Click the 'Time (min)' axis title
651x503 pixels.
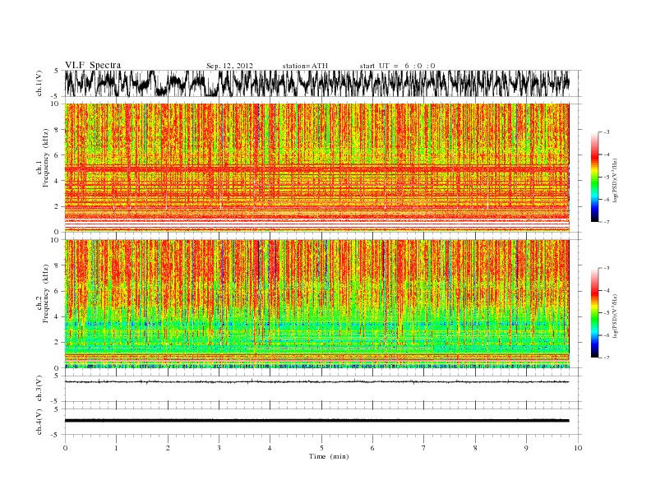(329, 456)
